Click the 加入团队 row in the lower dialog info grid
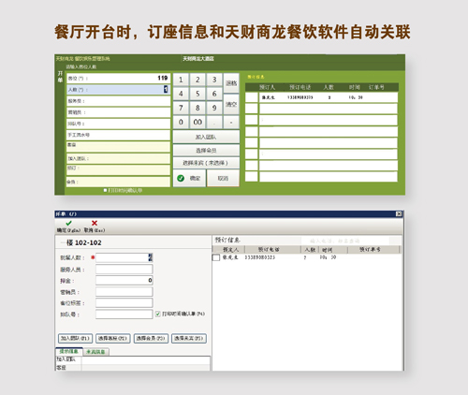This screenshot has width=468, height=395. pos(133,359)
